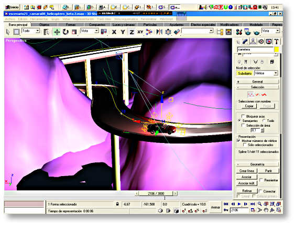
Task: Expand the General rollout
Action: 257,81
